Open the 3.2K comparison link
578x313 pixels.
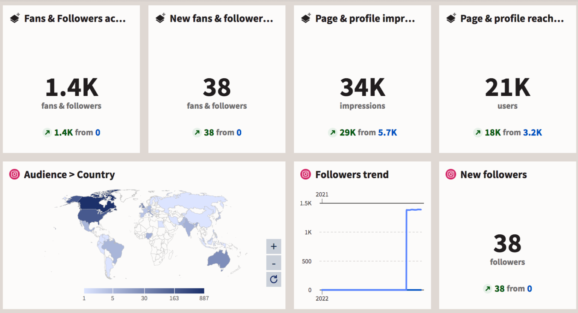point(532,132)
